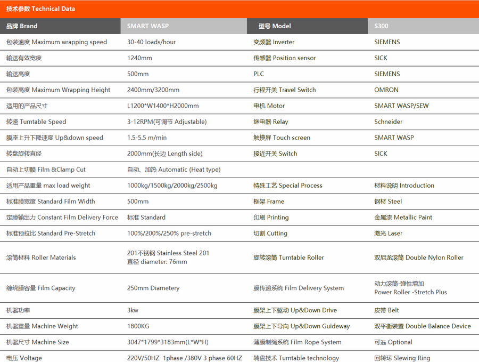The image size is (479, 362).
Task: Click the Technical Data orange header bar
Action: 240,9
